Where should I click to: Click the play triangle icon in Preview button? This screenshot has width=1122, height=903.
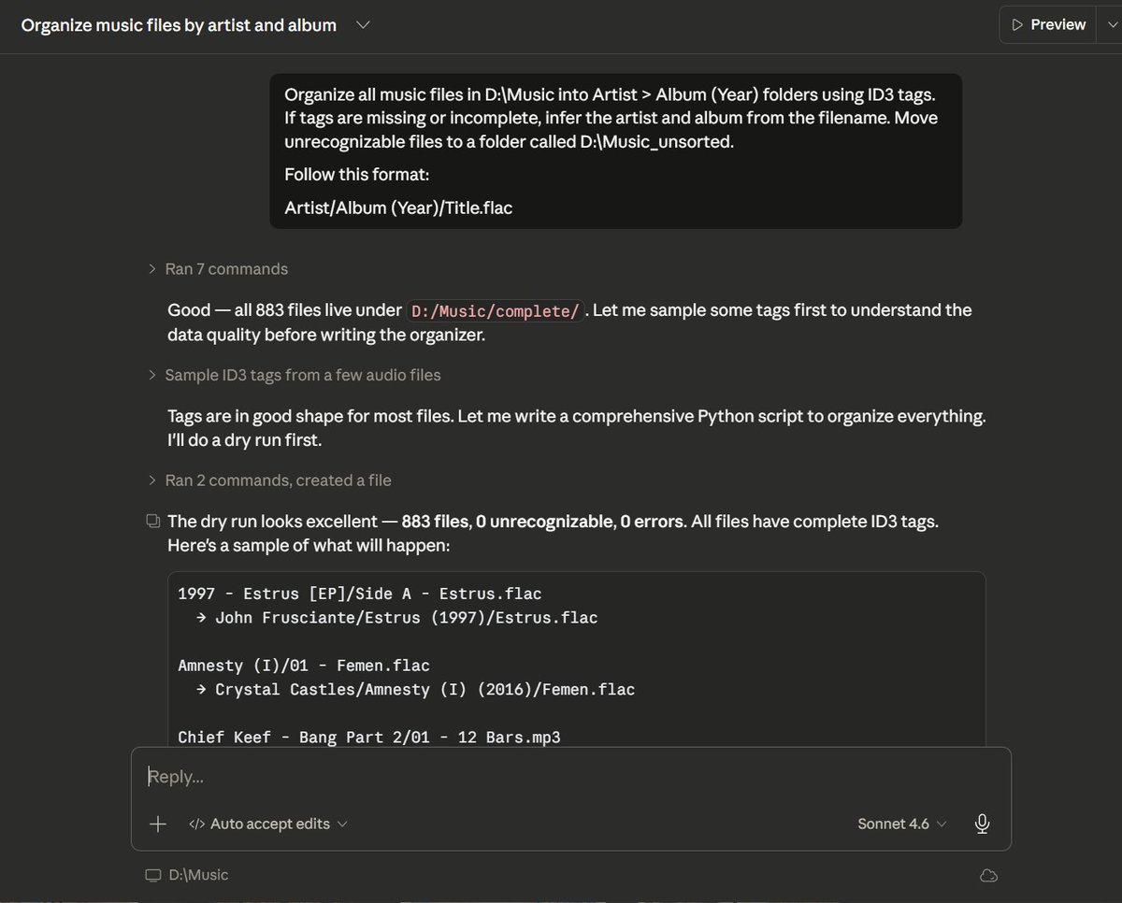[x=1017, y=25]
